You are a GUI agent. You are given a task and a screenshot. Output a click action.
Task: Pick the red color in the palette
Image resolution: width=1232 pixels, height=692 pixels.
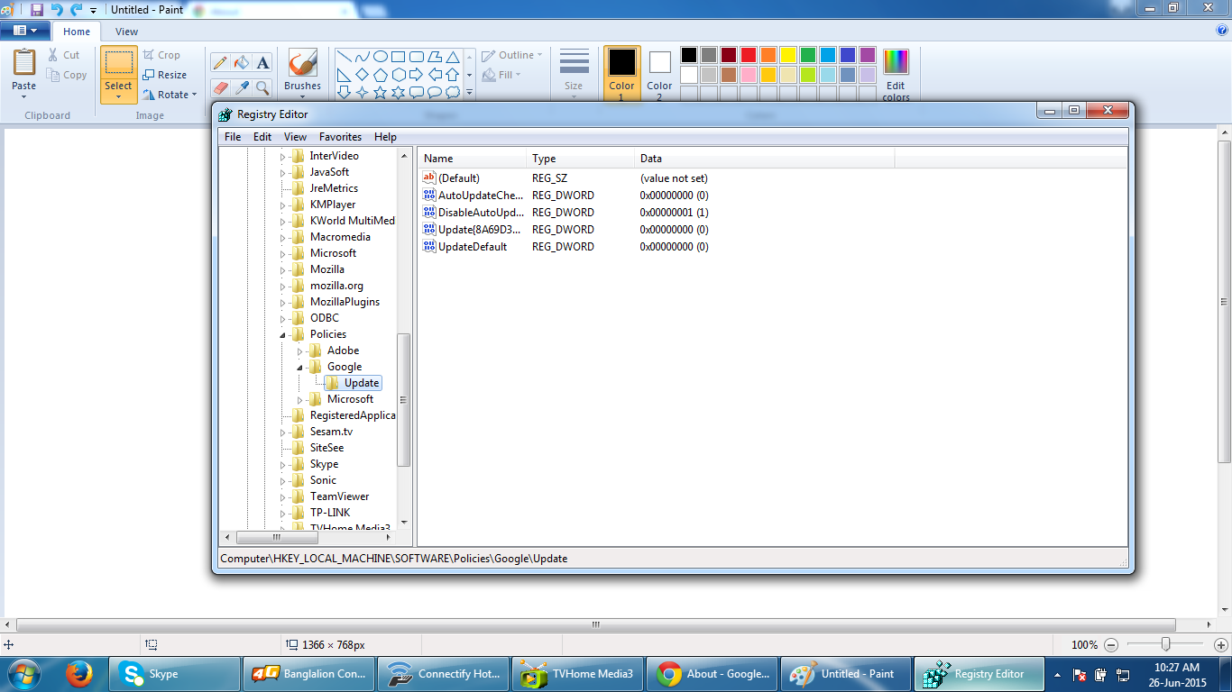(749, 55)
